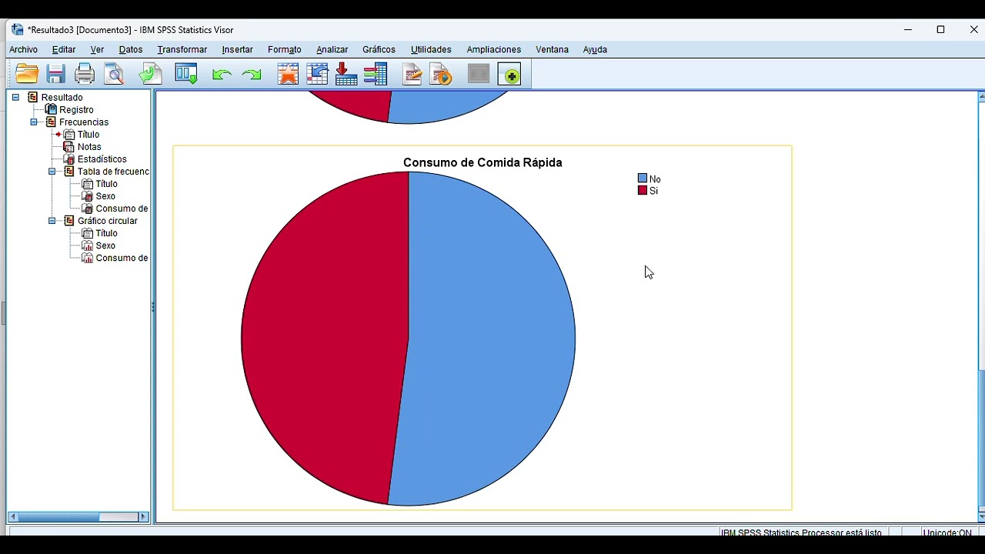The height and width of the screenshot is (554, 985).
Task: Click the Print icon in toolbar
Action: [85, 74]
